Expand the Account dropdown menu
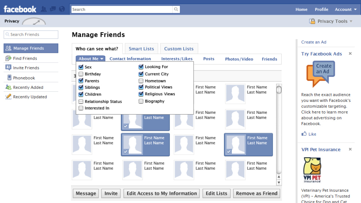361x203 pixels. [x=346, y=9]
